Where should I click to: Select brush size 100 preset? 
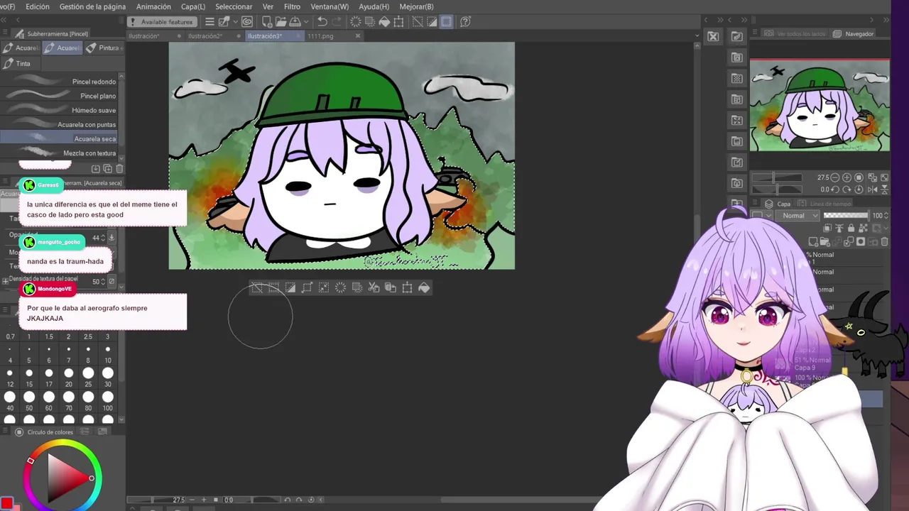tap(108, 401)
